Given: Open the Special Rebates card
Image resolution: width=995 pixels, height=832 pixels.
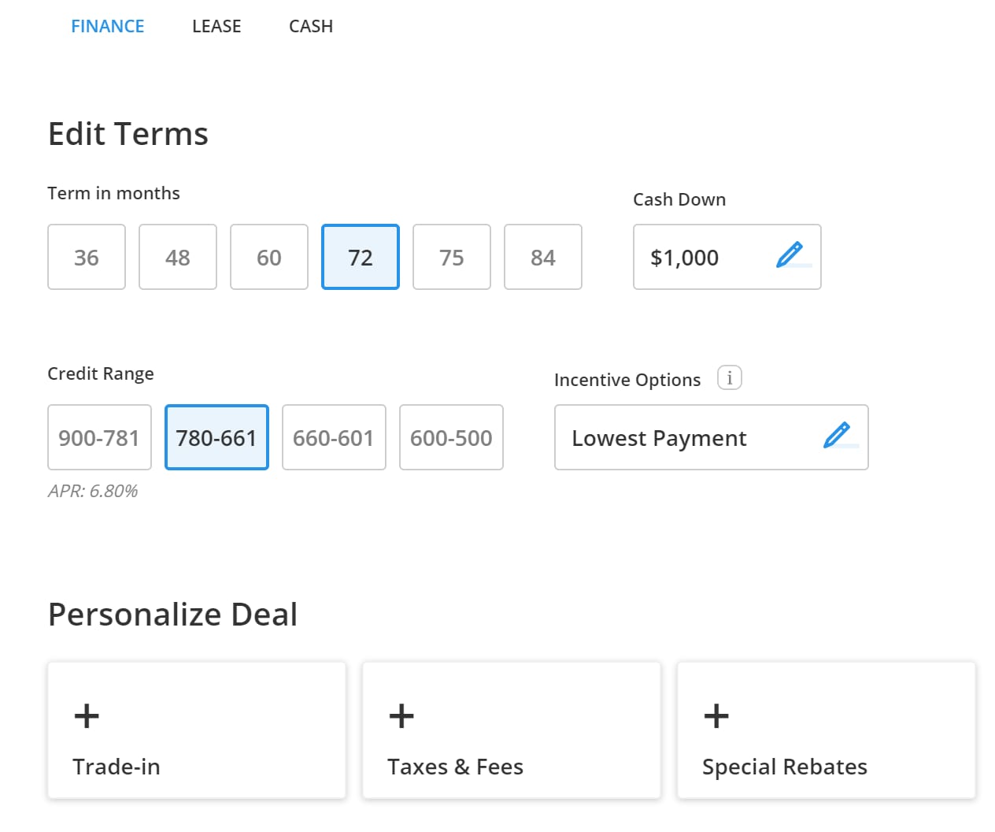Looking at the screenshot, I should pyautogui.click(x=826, y=730).
